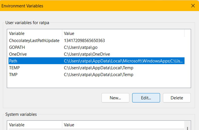Select the ChocolateyLastPathUpdate variable name

pyautogui.click(x=34, y=41)
